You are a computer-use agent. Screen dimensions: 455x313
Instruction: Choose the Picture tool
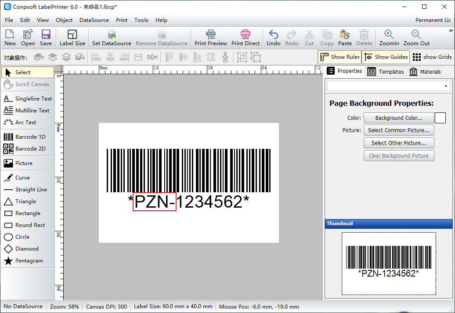28,163
